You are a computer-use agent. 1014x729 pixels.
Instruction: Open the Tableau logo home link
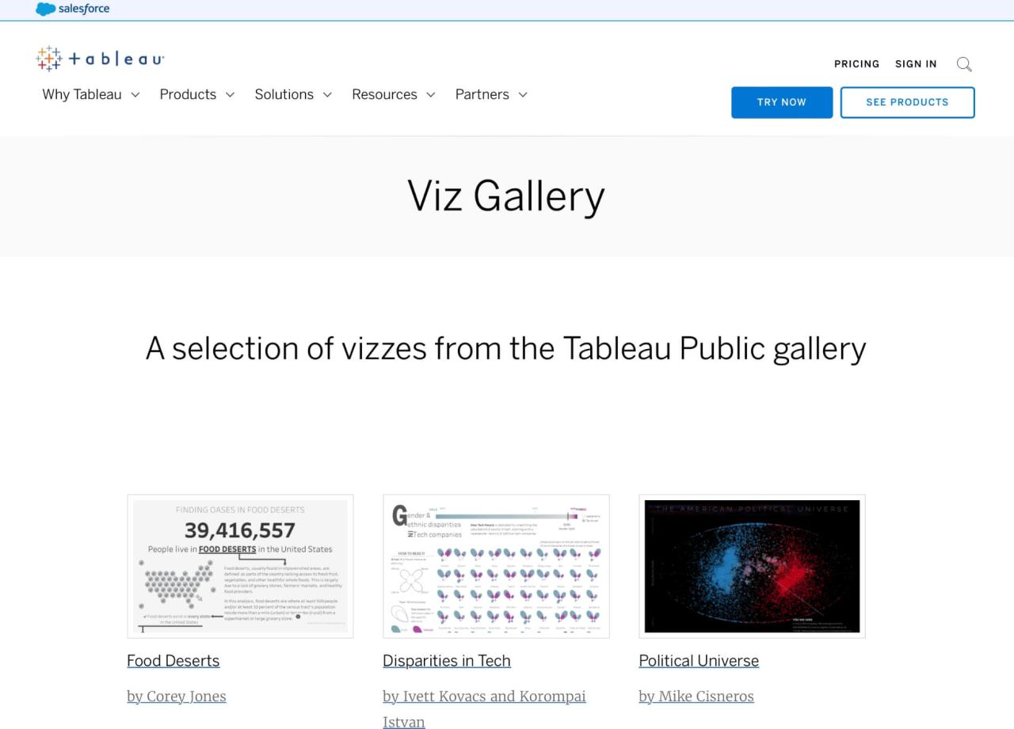(x=100, y=59)
